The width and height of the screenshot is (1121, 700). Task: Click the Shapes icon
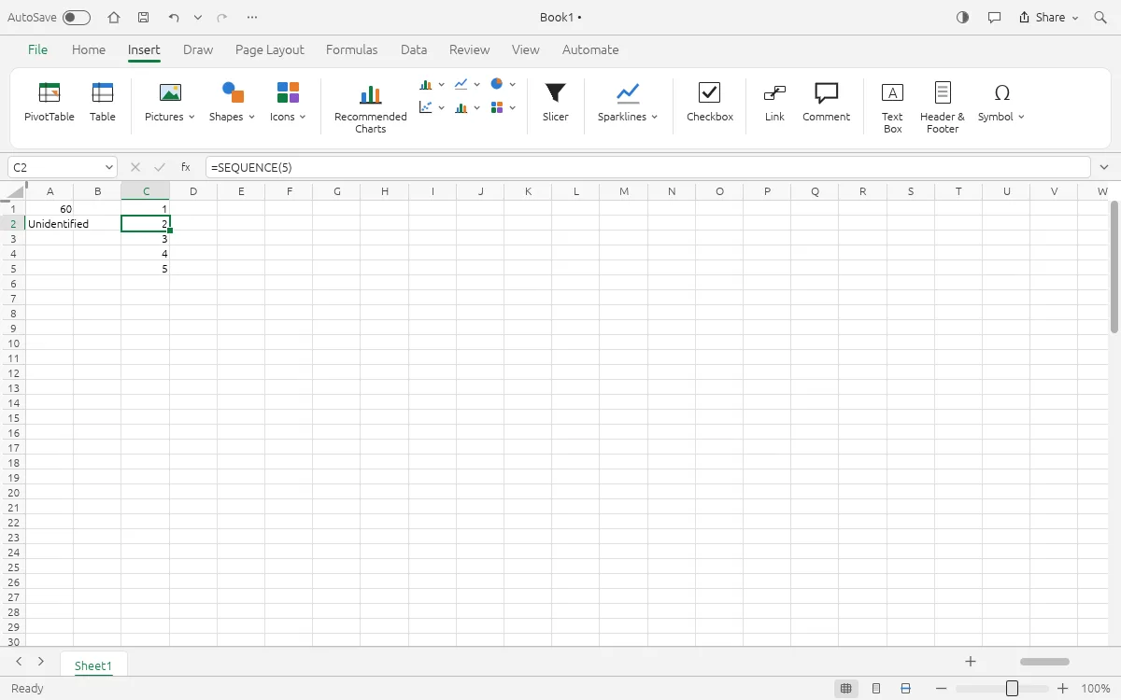(233, 92)
